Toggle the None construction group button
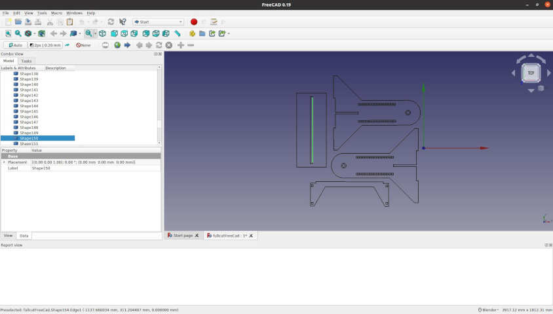Screen dimensions: 553x314 point(83,45)
